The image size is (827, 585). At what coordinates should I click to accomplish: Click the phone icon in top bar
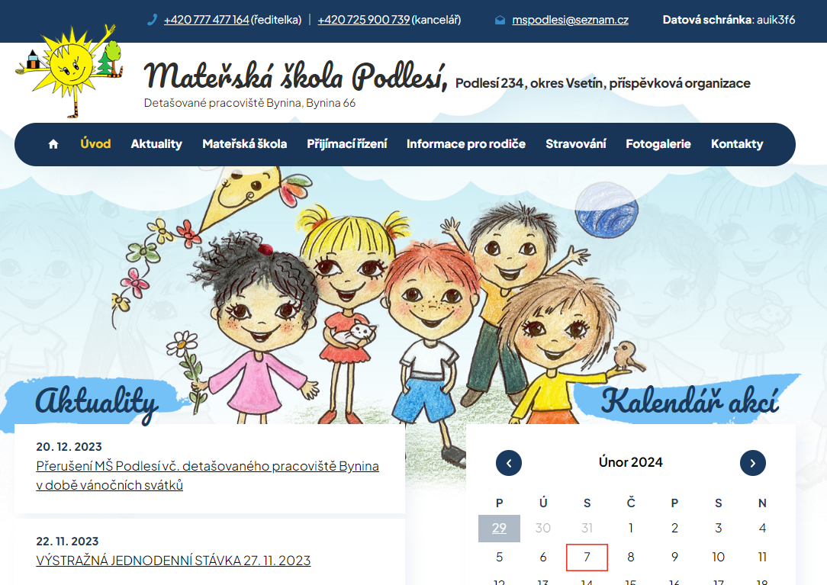tap(152, 20)
